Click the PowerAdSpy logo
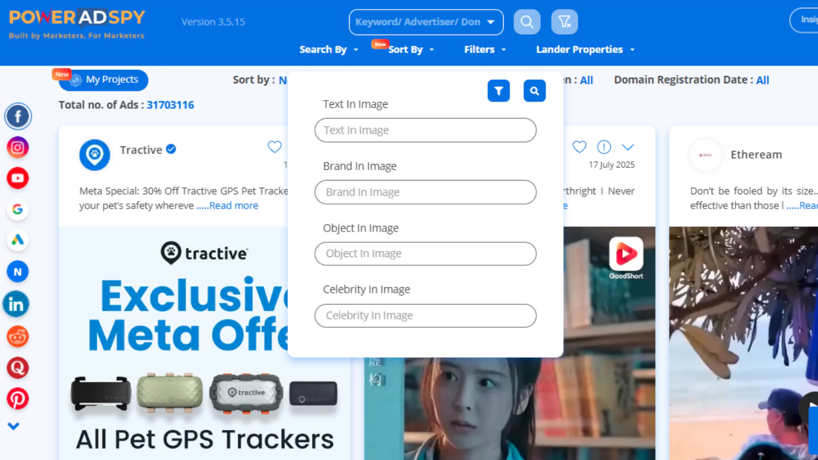Viewport: 818px width, 460px height. [x=77, y=24]
